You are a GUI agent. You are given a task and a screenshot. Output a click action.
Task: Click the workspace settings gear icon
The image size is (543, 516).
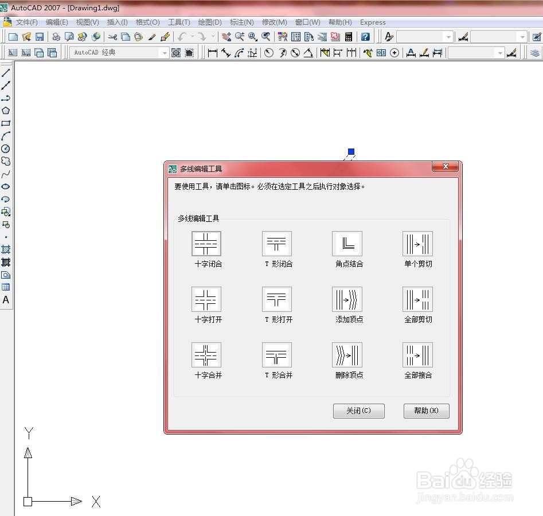(176, 53)
